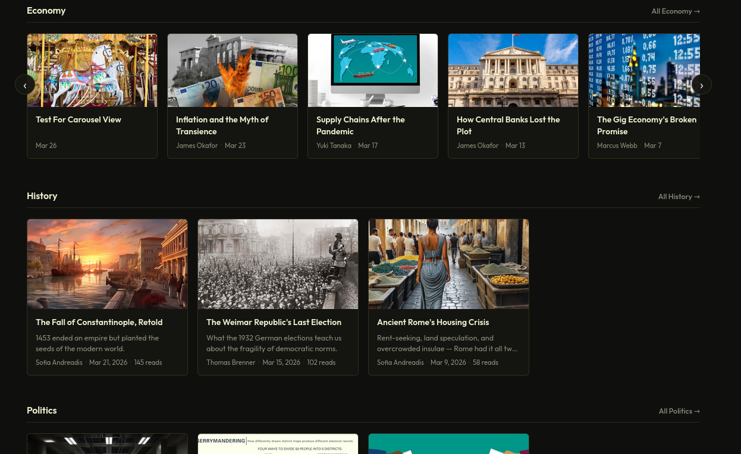Screen dimensions: 741x454
Task: Click the black-and-white Weimar crowd photo
Action: pyautogui.click(x=278, y=264)
